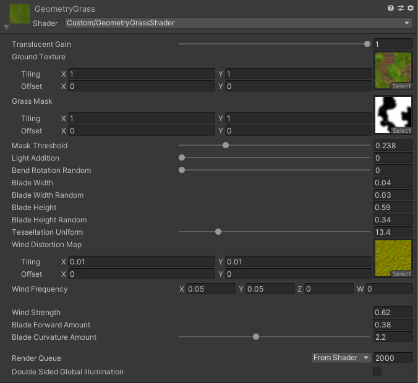This screenshot has height=383, width=418.
Task: Click Ground Texture Offset Y field
Action: pos(299,86)
